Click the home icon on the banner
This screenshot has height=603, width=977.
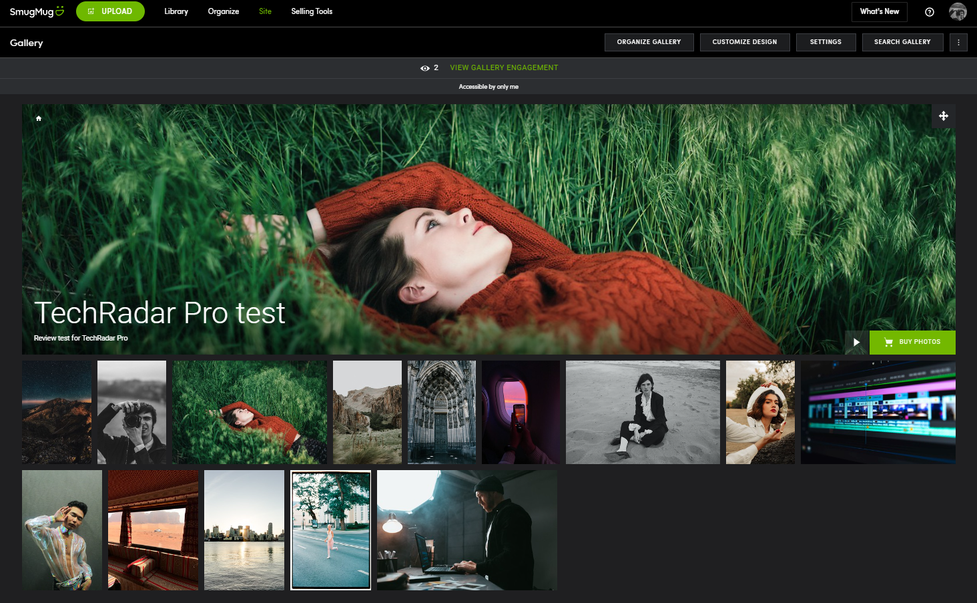tap(38, 118)
